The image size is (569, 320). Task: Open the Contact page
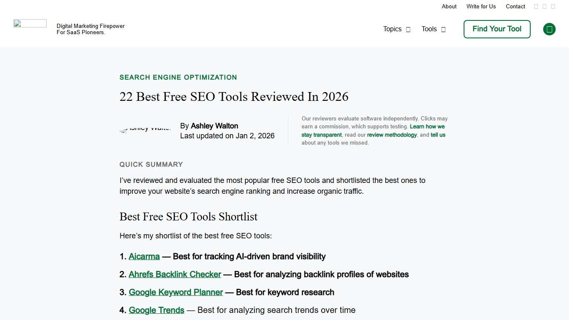pos(515,6)
